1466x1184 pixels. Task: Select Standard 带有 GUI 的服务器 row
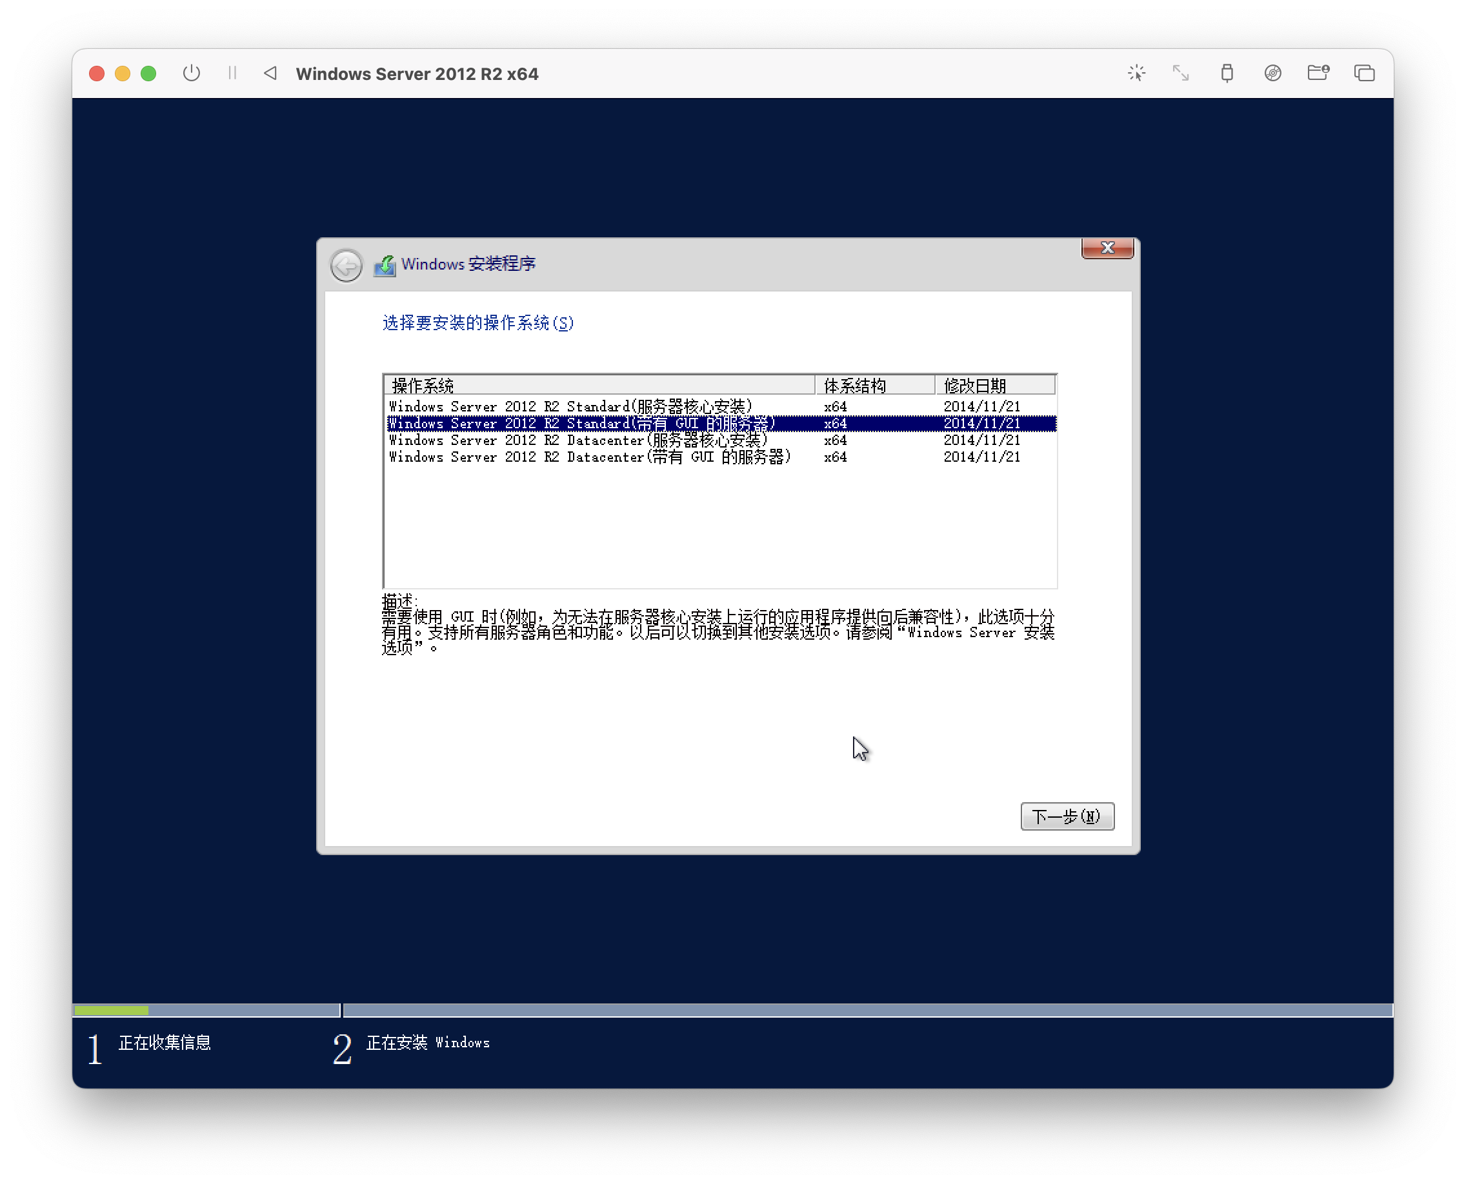(721, 424)
